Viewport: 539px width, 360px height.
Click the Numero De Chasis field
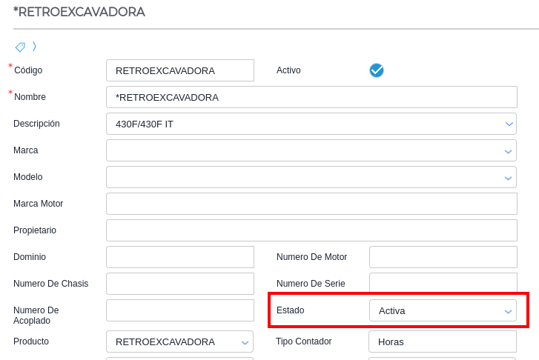pos(180,284)
